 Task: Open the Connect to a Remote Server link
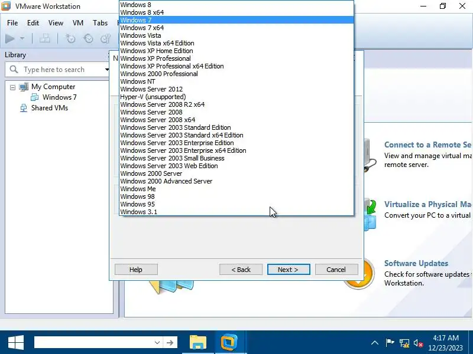[x=428, y=145]
